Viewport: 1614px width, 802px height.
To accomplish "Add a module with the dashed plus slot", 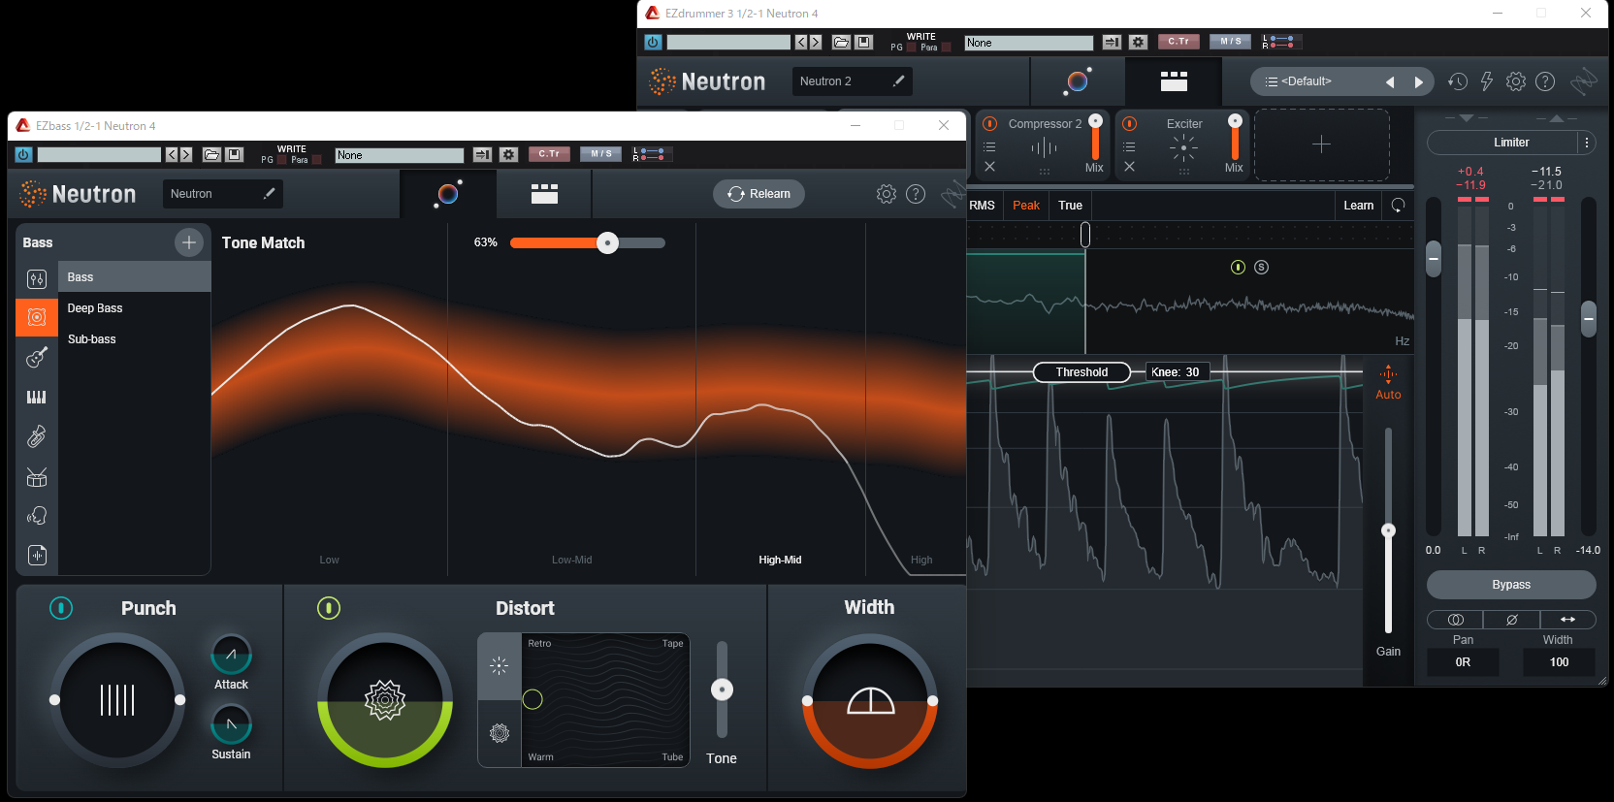I will (1321, 144).
